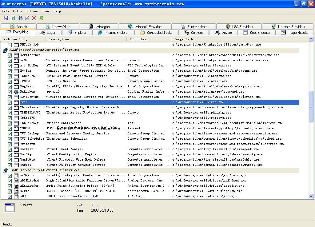
Task: Sort by the Image Path column header
Action: pyautogui.click(x=184, y=39)
